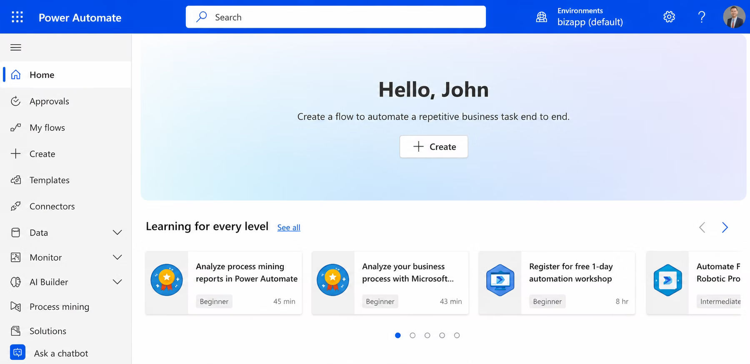Click the plus icon beside sidebar Create
Image resolution: width=750 pixels, height=364 pixels.
[x=16, y=154]
